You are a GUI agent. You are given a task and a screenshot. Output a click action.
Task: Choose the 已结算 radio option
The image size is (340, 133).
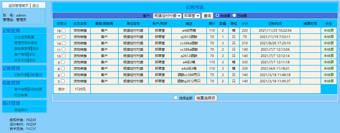click(x=234, y=15)
